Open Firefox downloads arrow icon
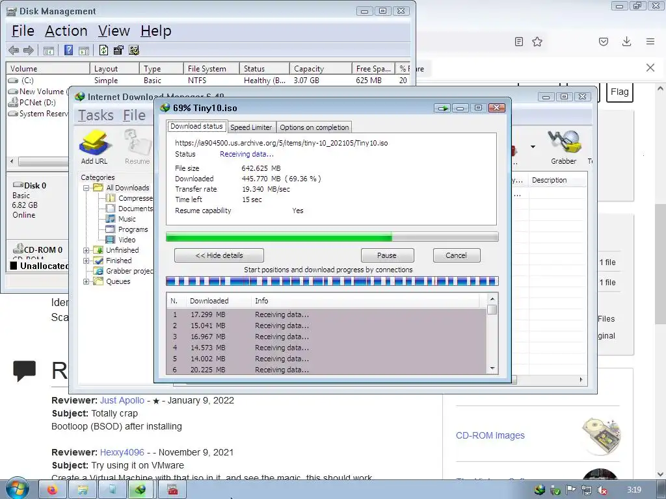Viewport: 666px width, 499px height. click(626, 41)
